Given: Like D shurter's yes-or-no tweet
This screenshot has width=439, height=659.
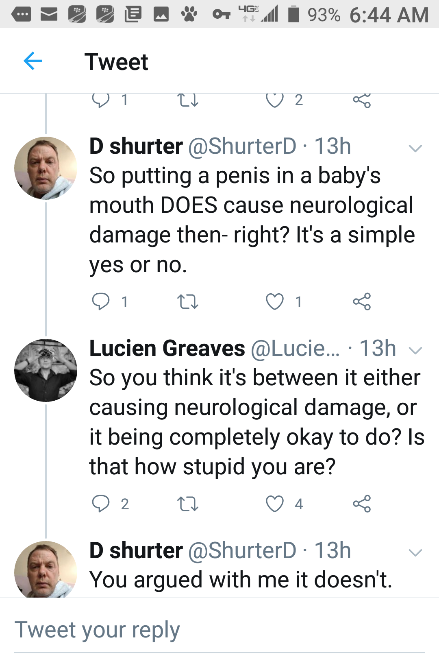Looking at the screenshot, I should 275,301.
